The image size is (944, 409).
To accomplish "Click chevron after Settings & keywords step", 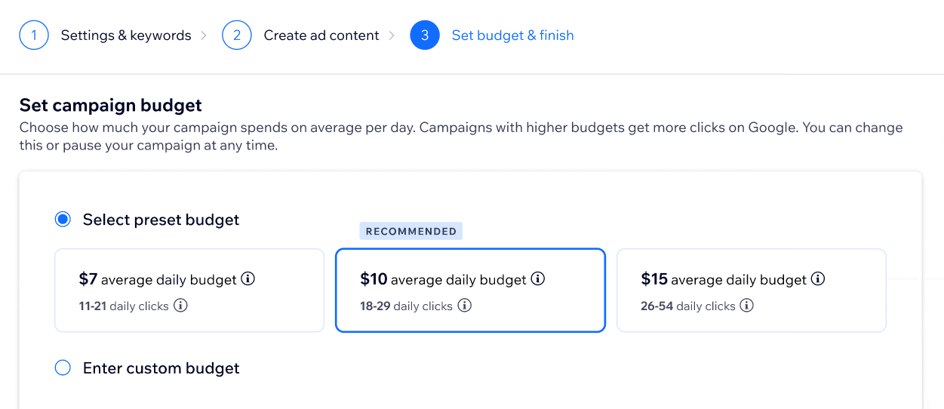I will pos(204,35).
